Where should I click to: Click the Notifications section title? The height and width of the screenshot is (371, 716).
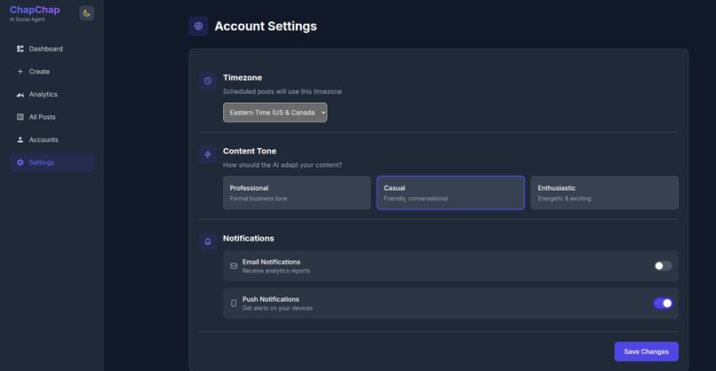tap(249, 238)
